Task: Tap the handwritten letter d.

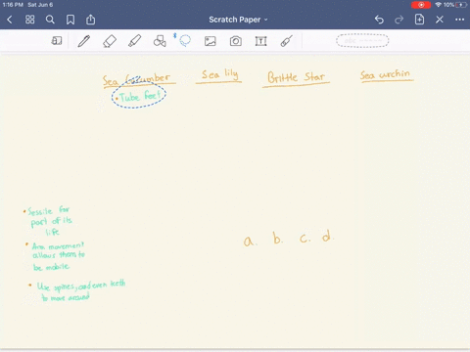Action: coord(327,236)
